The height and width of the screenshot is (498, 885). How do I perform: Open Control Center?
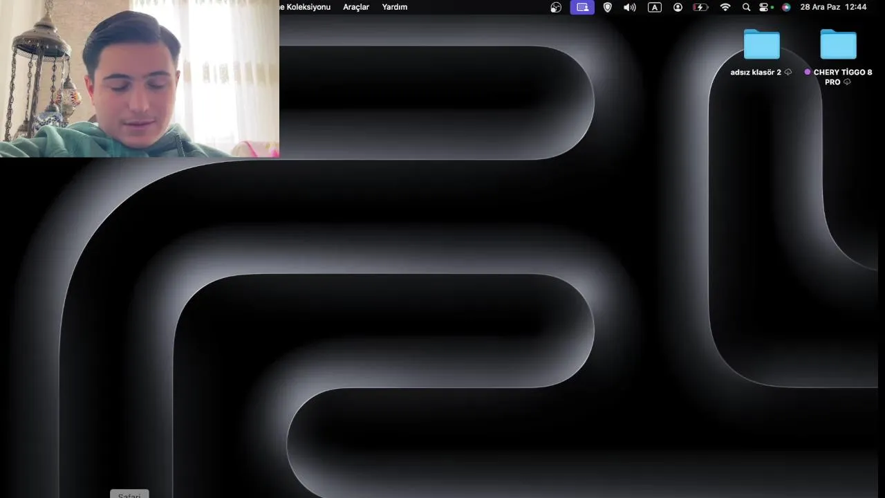point(765,8)
